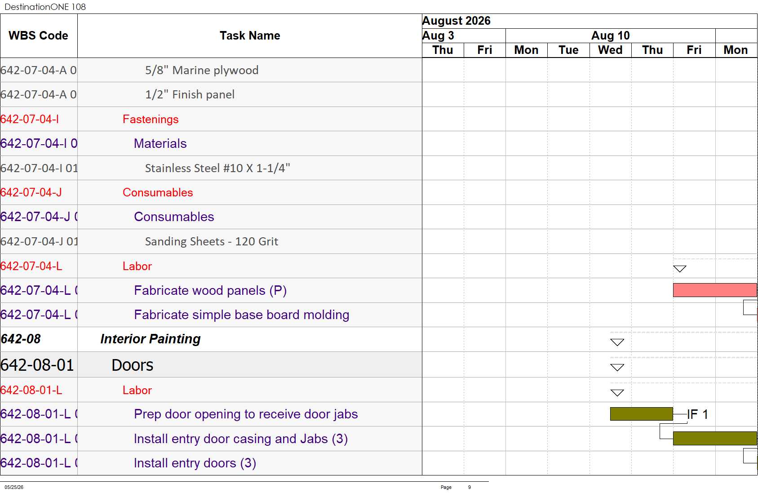
Task: Select the Interior Painting summary row
Action: (211, 339)
